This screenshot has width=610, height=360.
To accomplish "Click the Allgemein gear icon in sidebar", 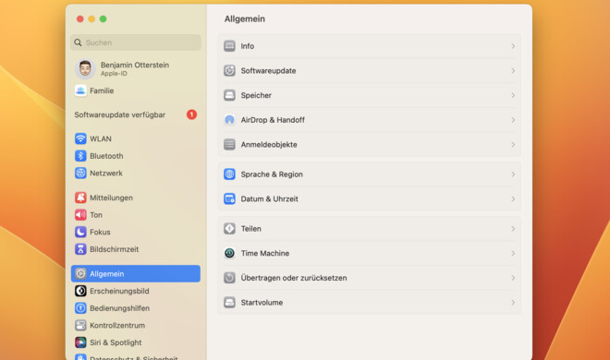I will tap(80, 274).
